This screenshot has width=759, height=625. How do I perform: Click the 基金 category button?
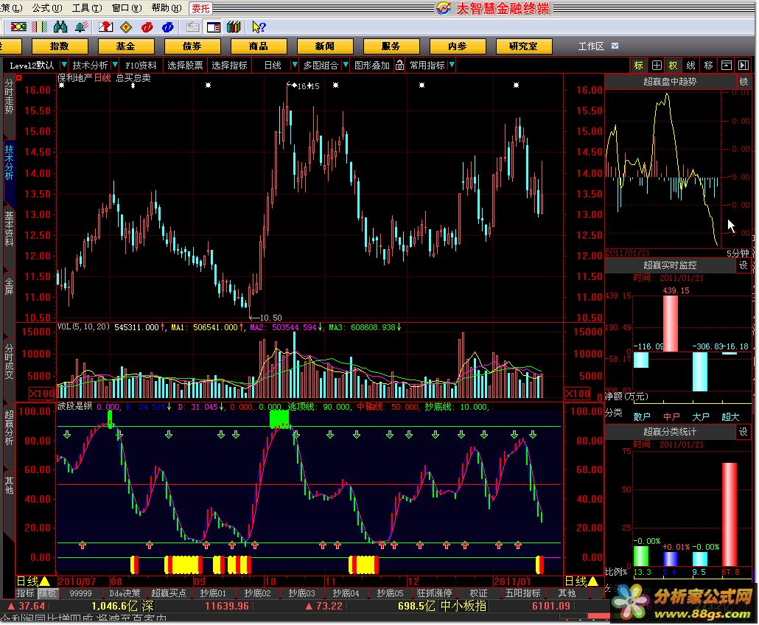(x=126, y=46)
